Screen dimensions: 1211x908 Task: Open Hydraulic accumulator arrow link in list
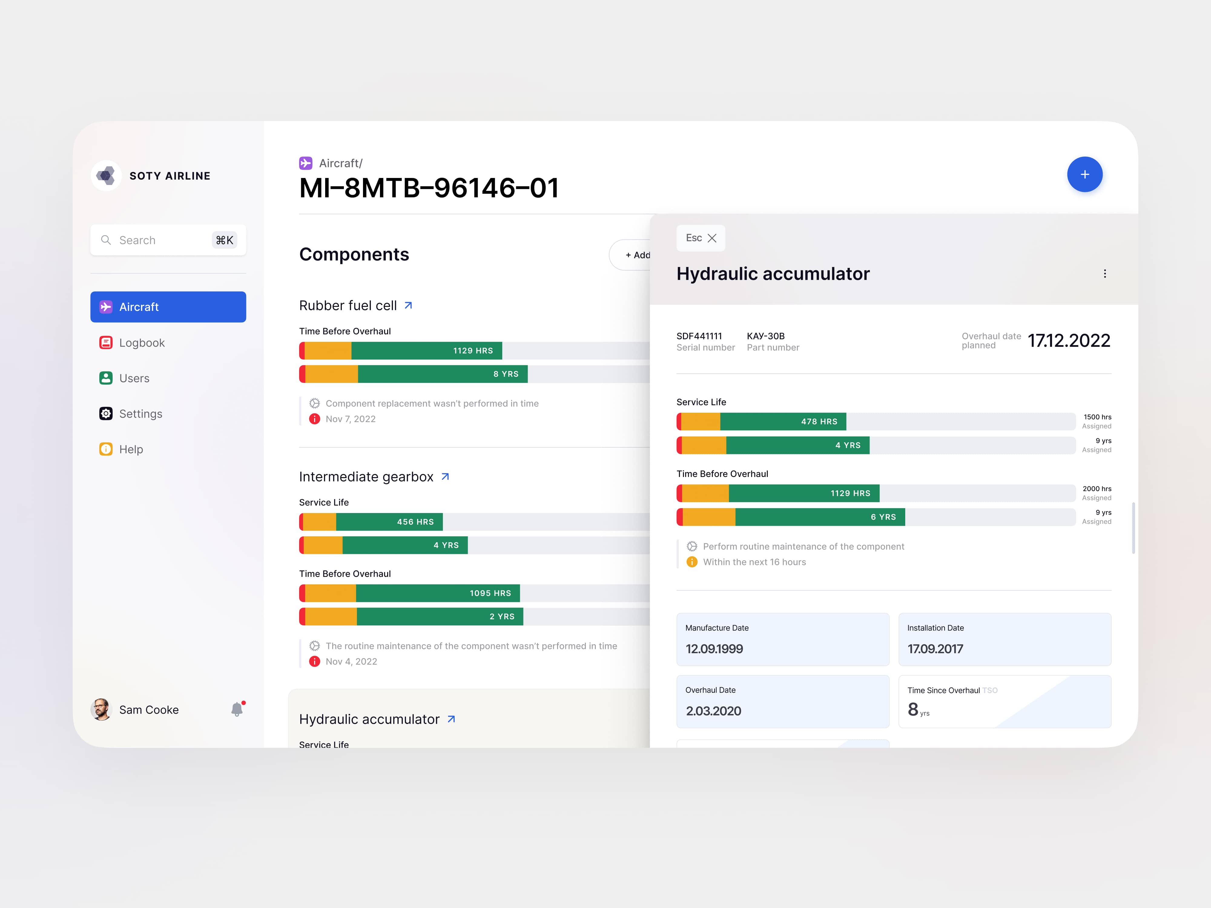(451, 719)
